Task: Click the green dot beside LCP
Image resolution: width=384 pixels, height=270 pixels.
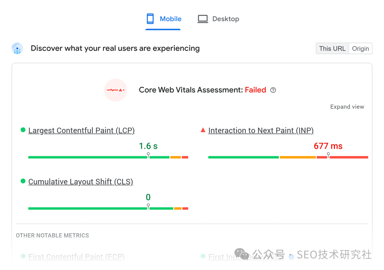Action: pos(23,130)
